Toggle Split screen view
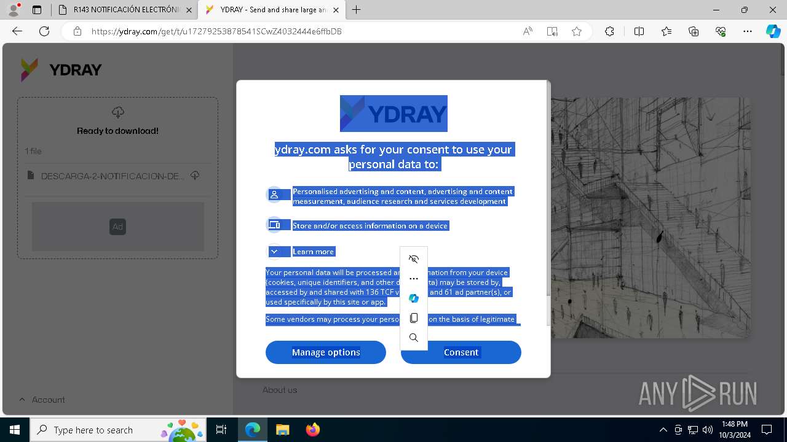Screen dimensions: 787x442 [x=639, y=31]
